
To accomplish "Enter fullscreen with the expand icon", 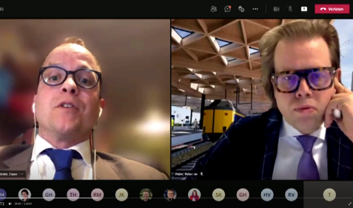I will (x=350, y=203).
